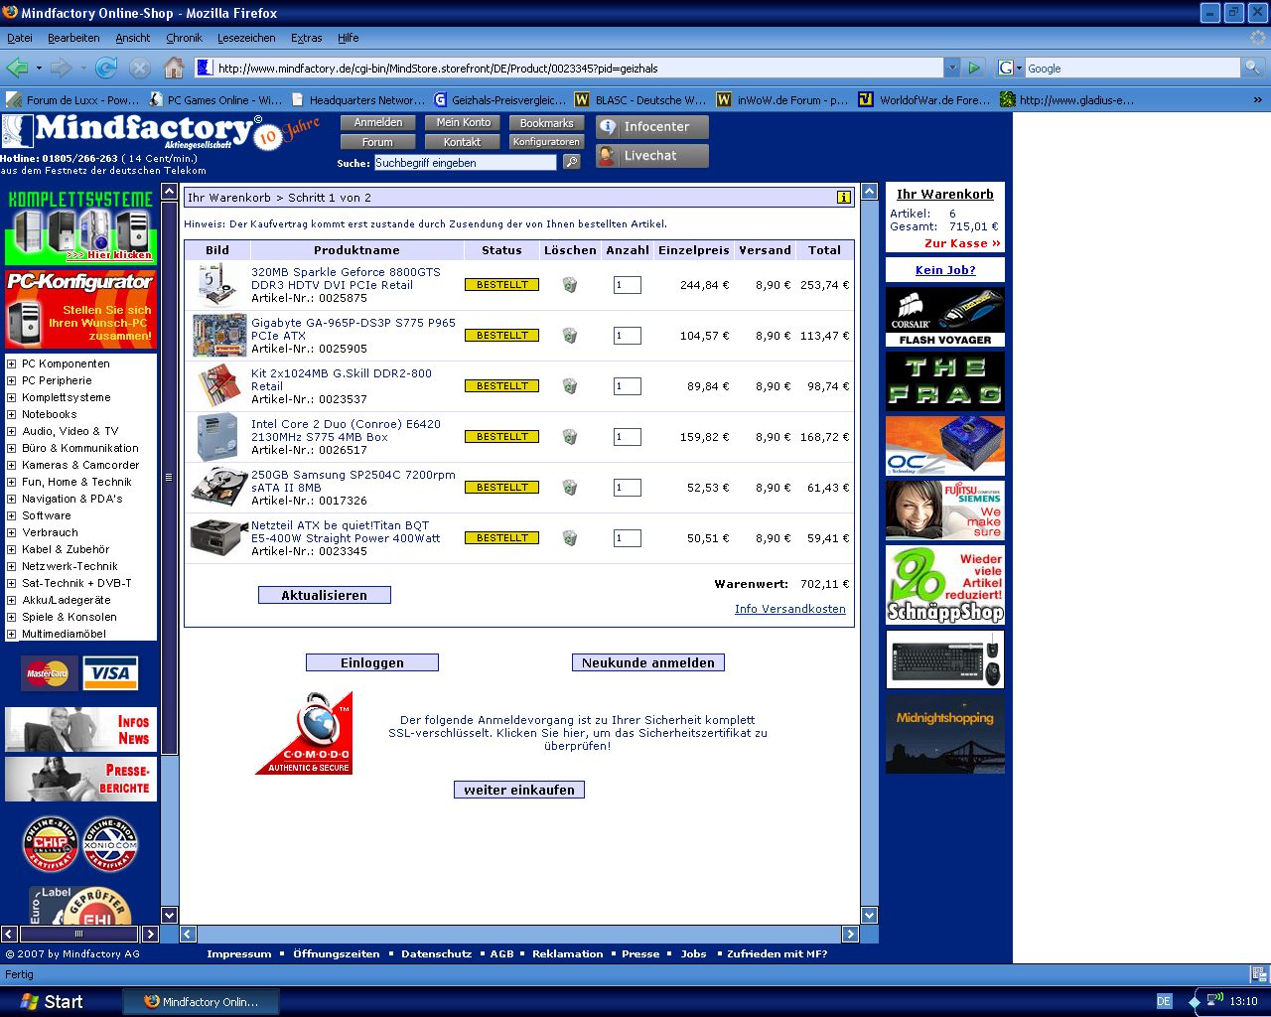1271x1017 pixels.
Task: Click the Mindfactory search submit icon
Action: tap(572, 162)
